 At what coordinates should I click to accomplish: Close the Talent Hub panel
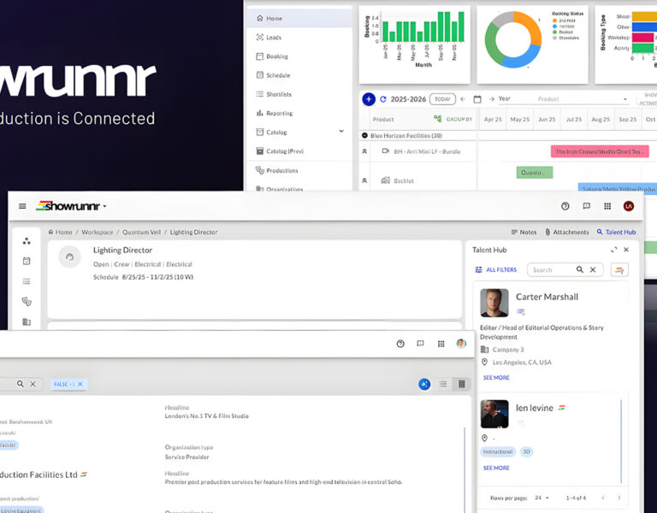626,250
